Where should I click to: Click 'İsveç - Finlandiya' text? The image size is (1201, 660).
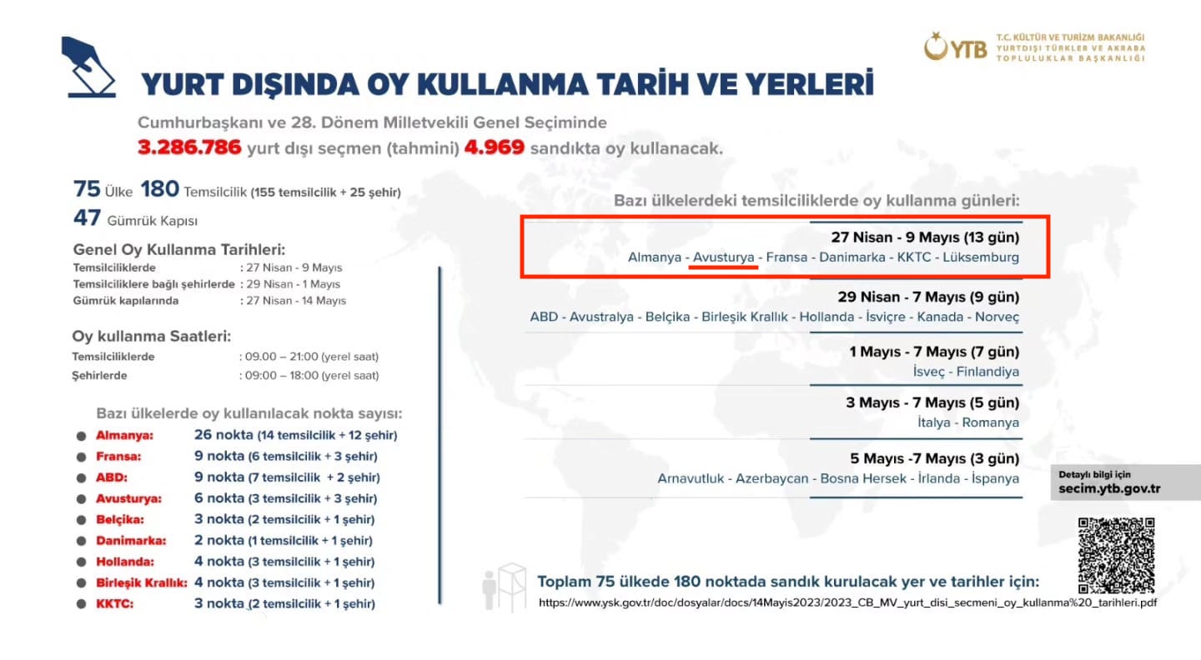pyautogui.click(x=967, y=372)
